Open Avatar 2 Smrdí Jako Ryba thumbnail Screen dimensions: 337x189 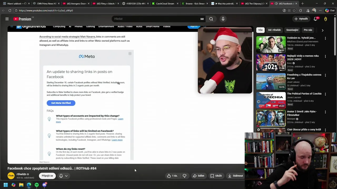coord(271,118)
